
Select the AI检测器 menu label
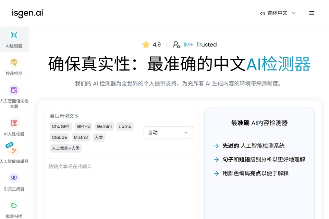click(x=14, y=46)
